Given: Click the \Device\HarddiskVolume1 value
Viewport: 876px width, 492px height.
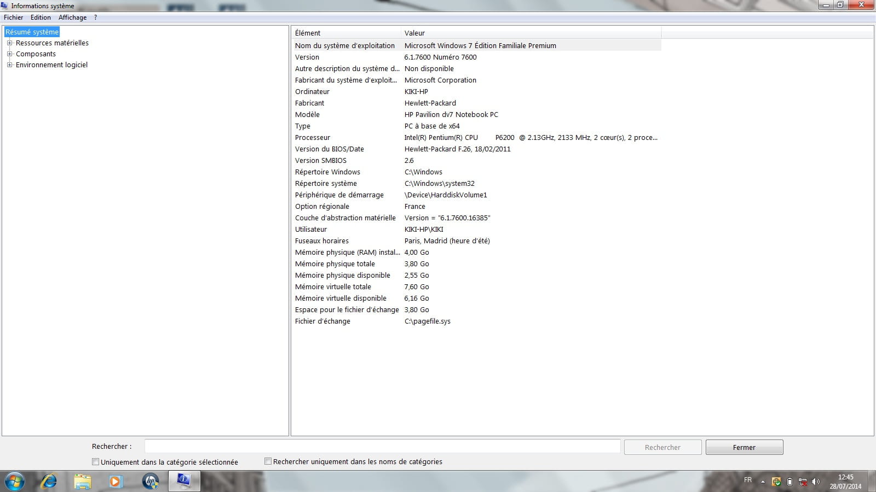Looking at the screenshot, I should tap(446, 195).
